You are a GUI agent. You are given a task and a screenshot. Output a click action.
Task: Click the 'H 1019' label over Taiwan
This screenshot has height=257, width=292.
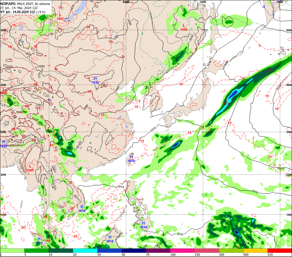(x=131, y=158)
